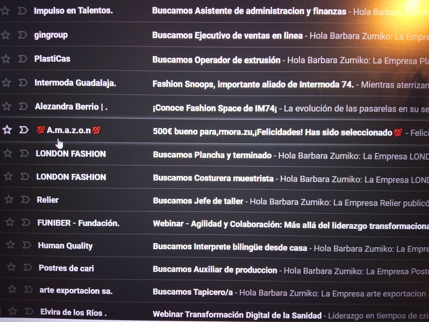Screen dimensions: 429x322
Task: Click the importance marker for Intermoda Guadalaja
Action: [x=23, y=83]
